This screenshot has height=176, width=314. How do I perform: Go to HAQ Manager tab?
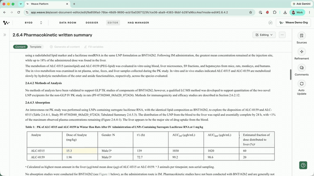[x=138, y=22]
